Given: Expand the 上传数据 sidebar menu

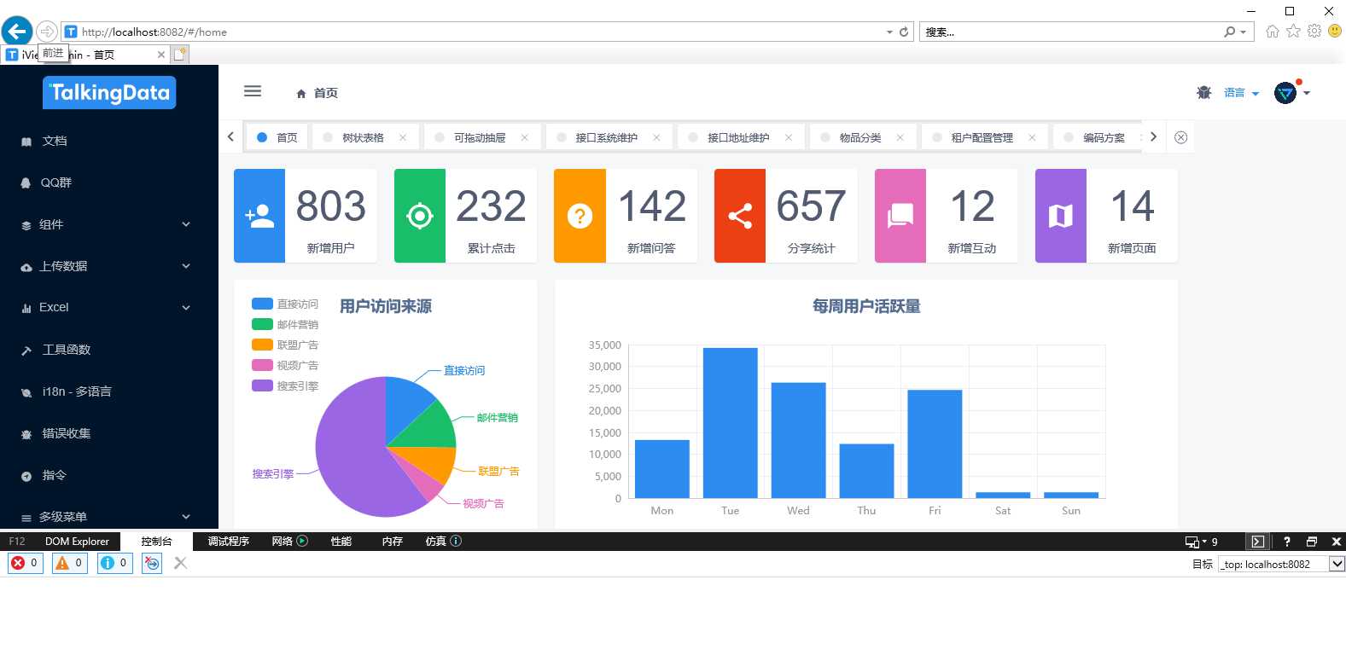Looking at the screenshot, I should (x=109, y=266).
